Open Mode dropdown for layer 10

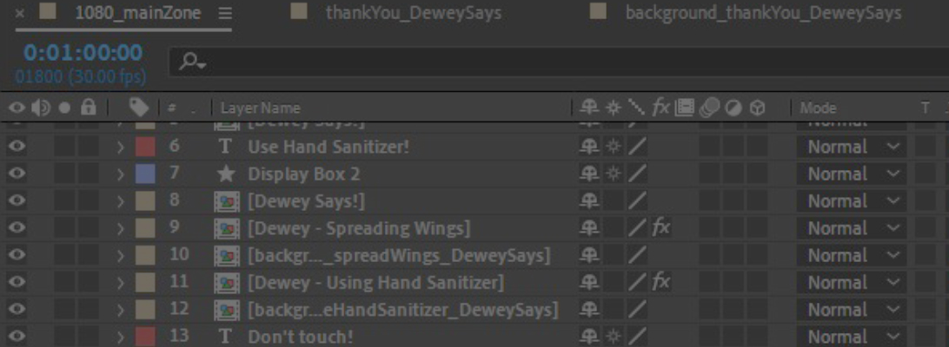(x=851, y=255)
